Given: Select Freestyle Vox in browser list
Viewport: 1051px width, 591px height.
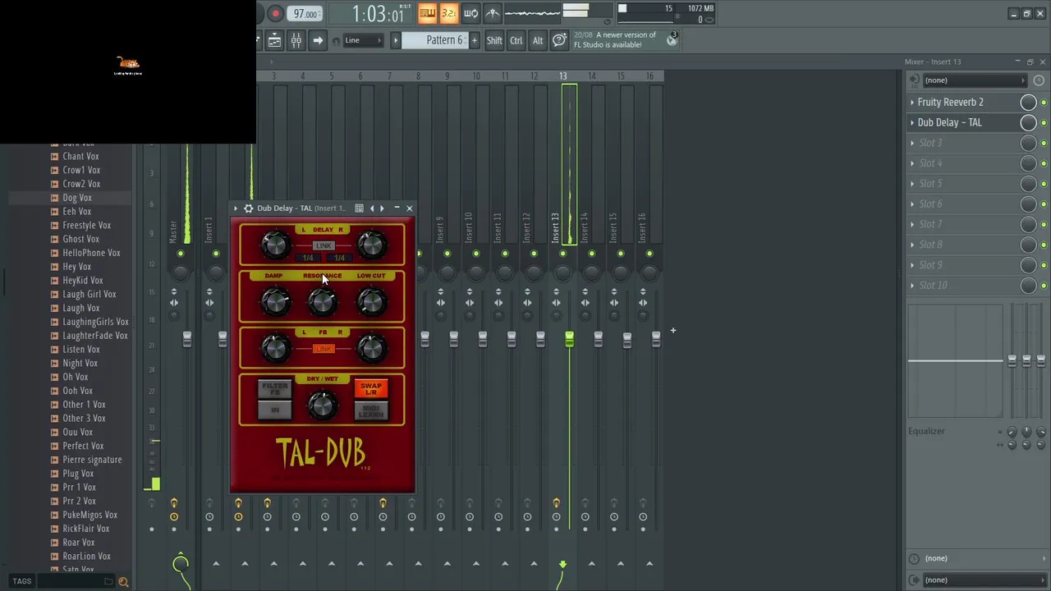Looking at the screenshot, I should pyautogui.click(x=86, y=225).
